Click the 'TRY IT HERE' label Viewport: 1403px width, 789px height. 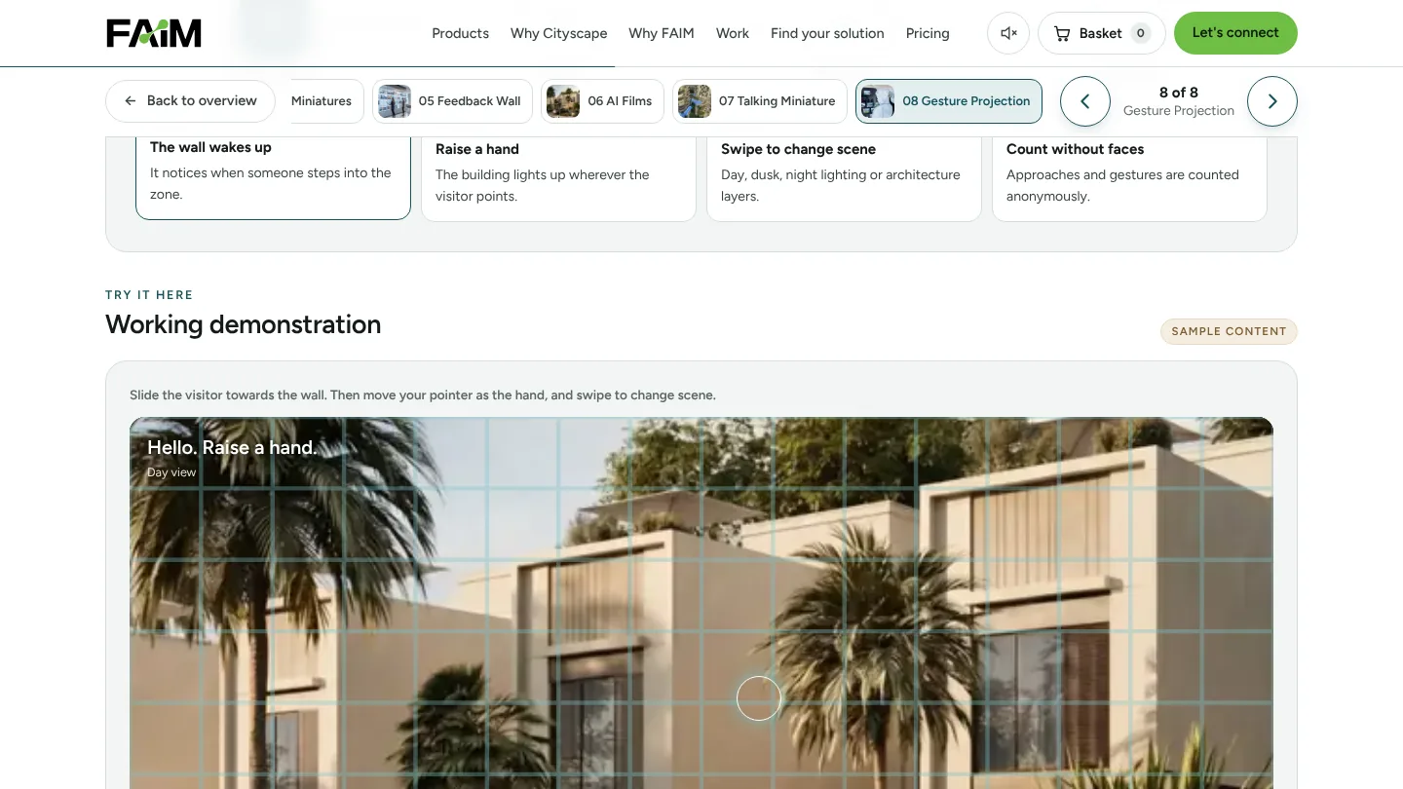pyautogui.click(x=149, y=295)
